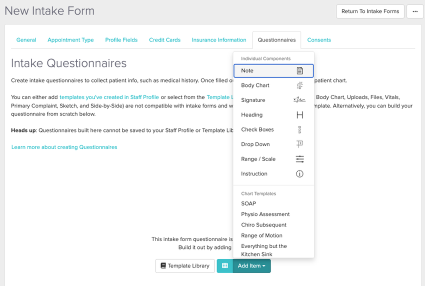Select Range of Motion template
Viewport: 425px width, 286px height.
click(261, 235)
